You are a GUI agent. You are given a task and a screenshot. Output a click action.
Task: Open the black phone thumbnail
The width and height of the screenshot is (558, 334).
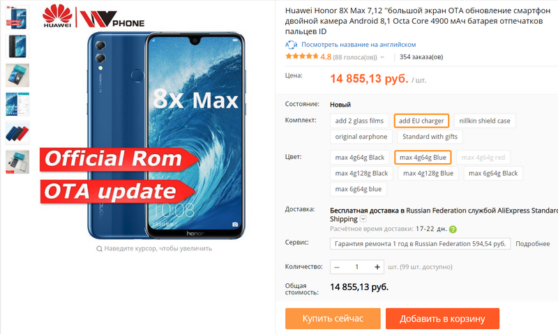17,46
